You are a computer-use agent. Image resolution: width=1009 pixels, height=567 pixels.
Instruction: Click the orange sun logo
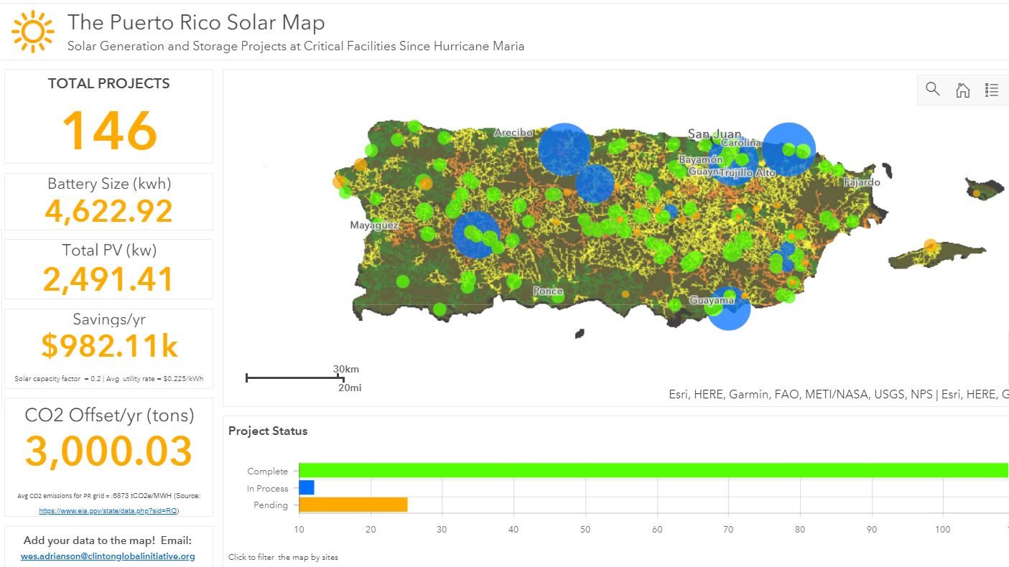tap(33, 32)
